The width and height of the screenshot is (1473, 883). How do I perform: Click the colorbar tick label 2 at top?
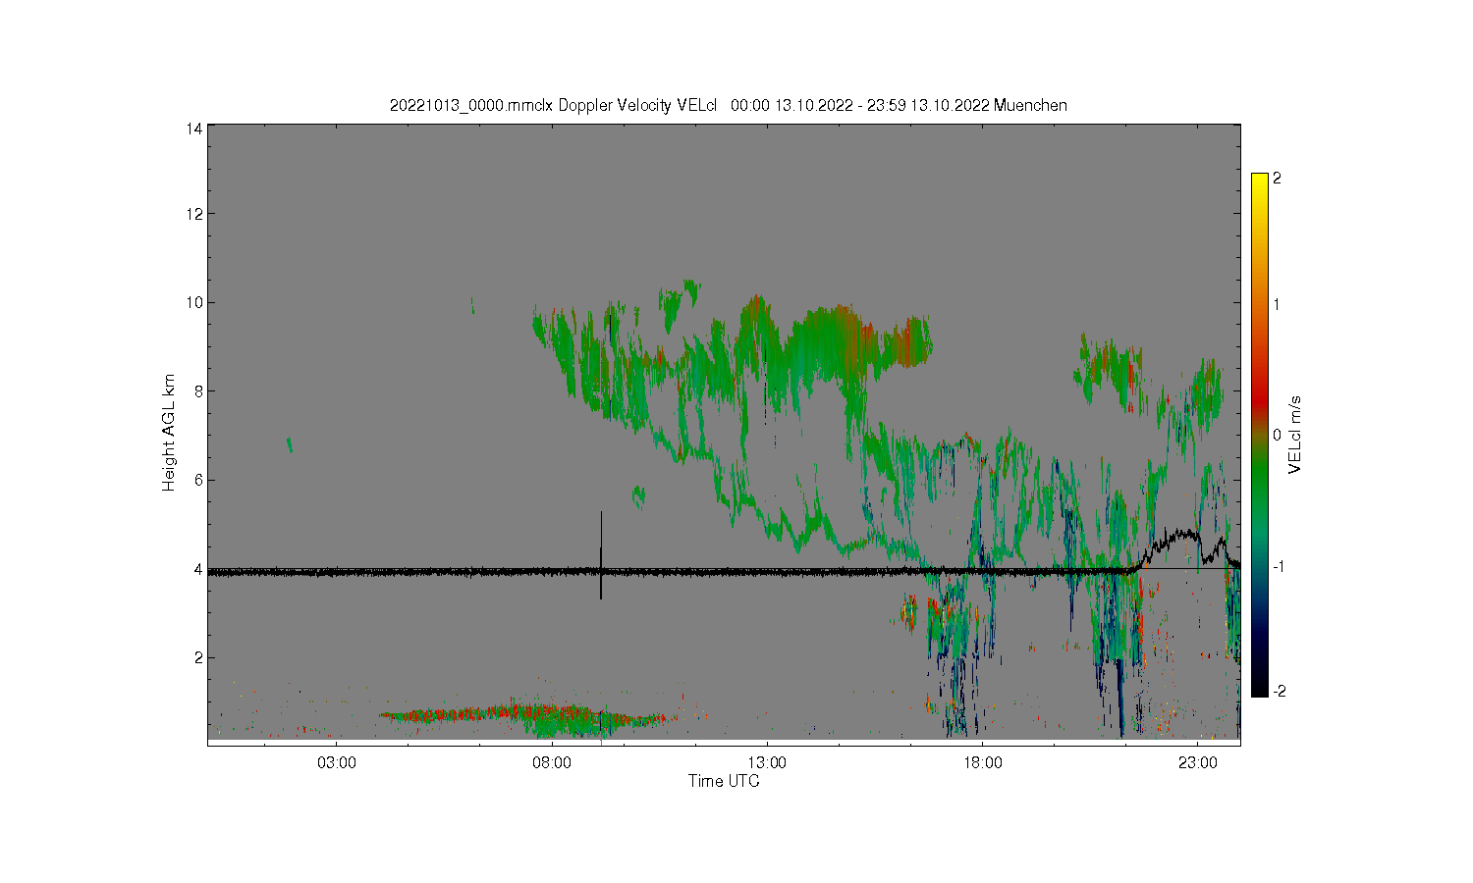tap(1277, 179)
